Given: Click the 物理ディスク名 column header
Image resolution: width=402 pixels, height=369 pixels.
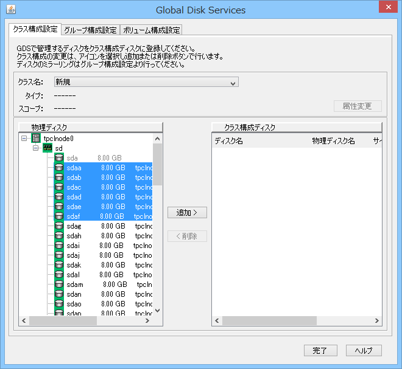Looking at the screenshot, I should click(x=333, y=141).
